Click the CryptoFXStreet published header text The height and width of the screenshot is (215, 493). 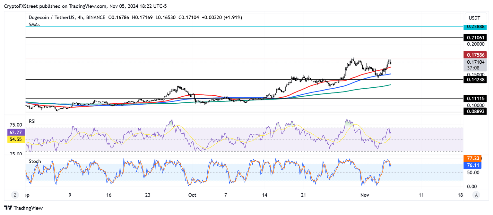coord(85,6)
